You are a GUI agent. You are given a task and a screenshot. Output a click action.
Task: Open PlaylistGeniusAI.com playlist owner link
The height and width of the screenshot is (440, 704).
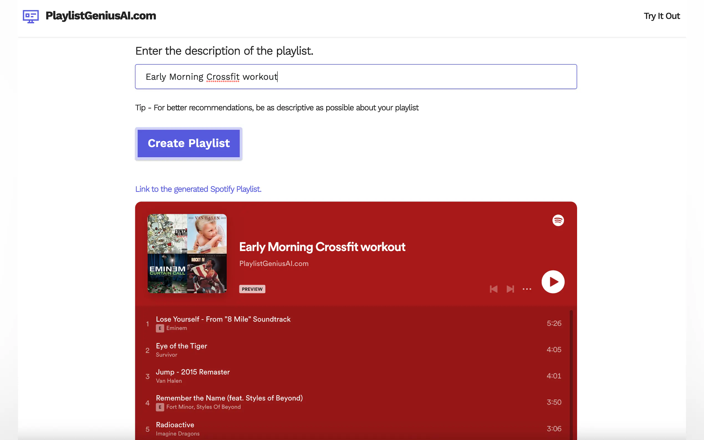(274, 264)
